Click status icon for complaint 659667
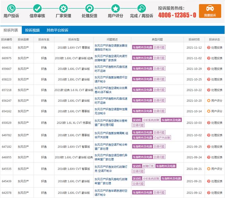Viewport: 225px width, 198px height. pyautogui.click(x=209, y=69)
